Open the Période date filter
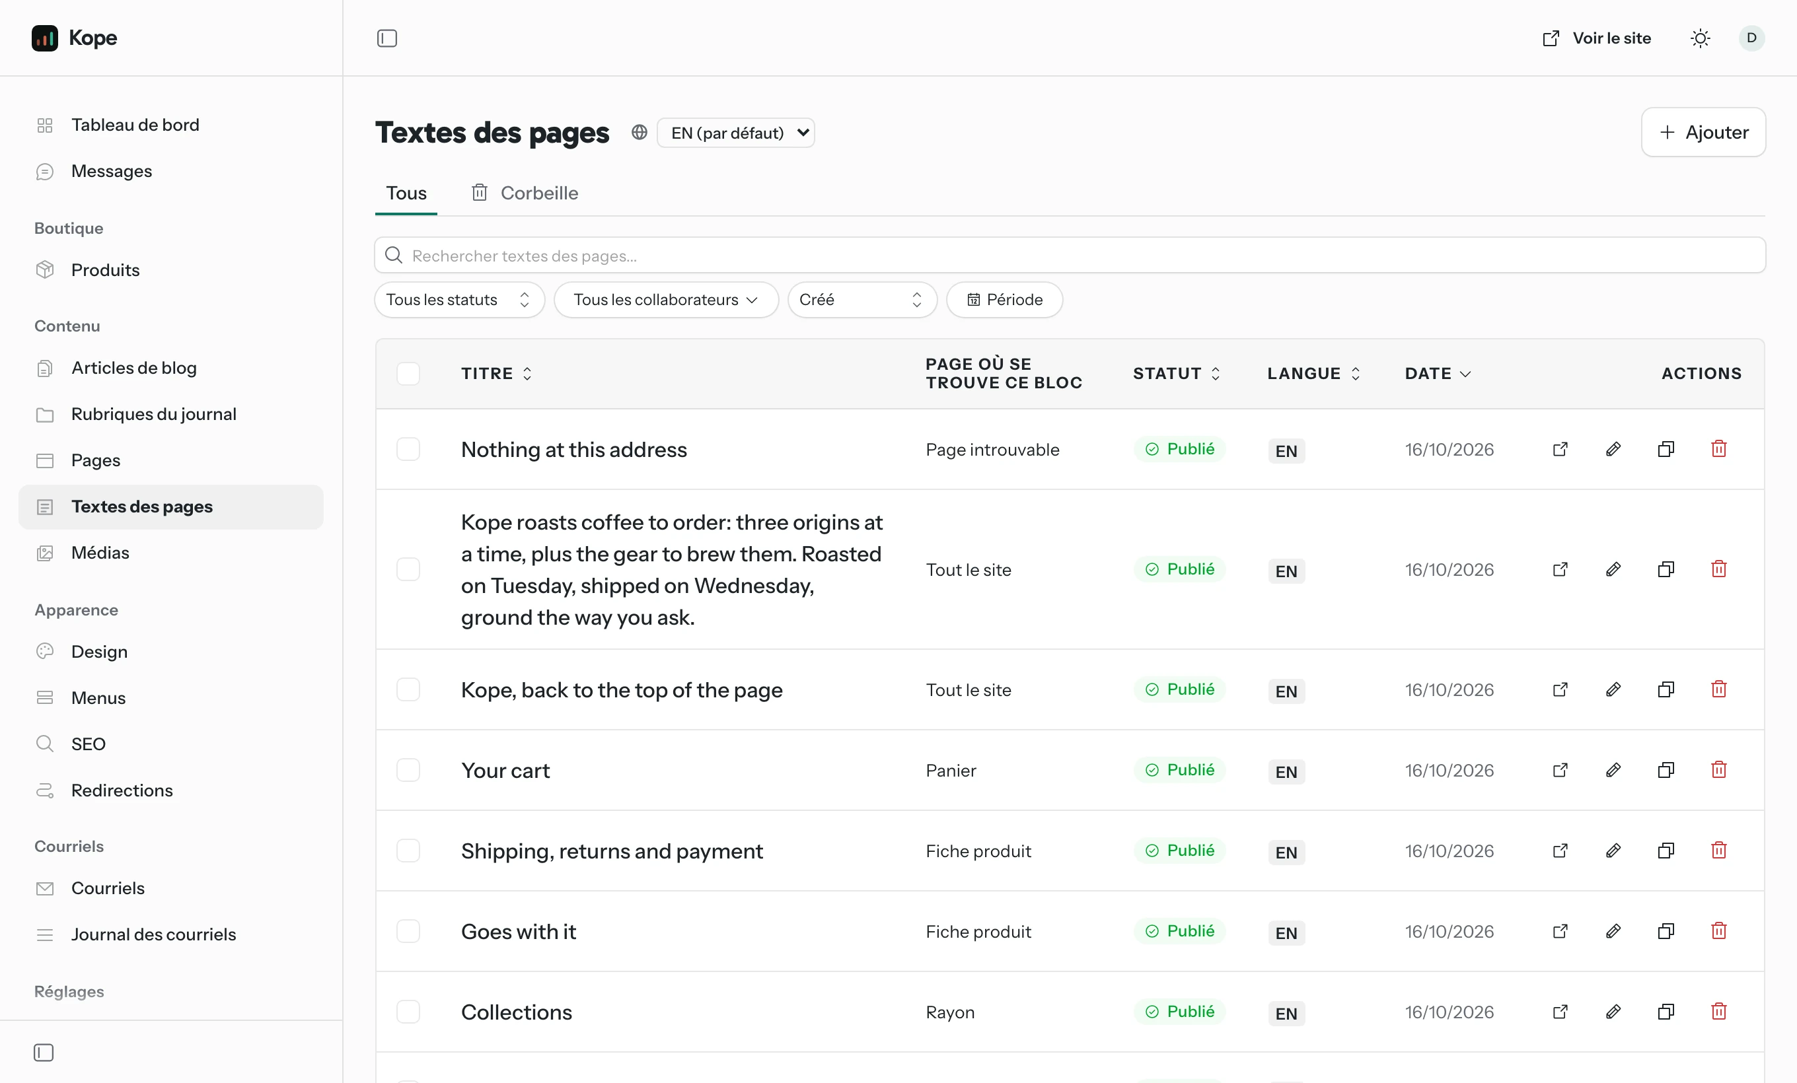Image resolution: width=1797 pixels, height=1083 pixels. (1004, 300)
